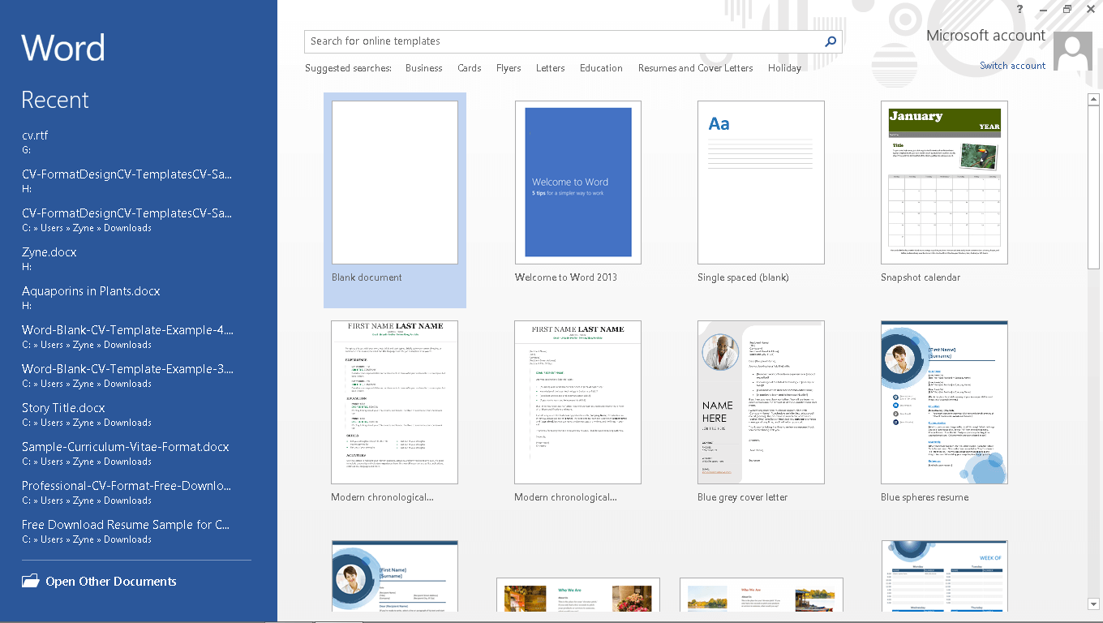Search suggested category Education
The height and width of the screenshot is (623, 1103).
pyautogui.click(x=601, y=68)
